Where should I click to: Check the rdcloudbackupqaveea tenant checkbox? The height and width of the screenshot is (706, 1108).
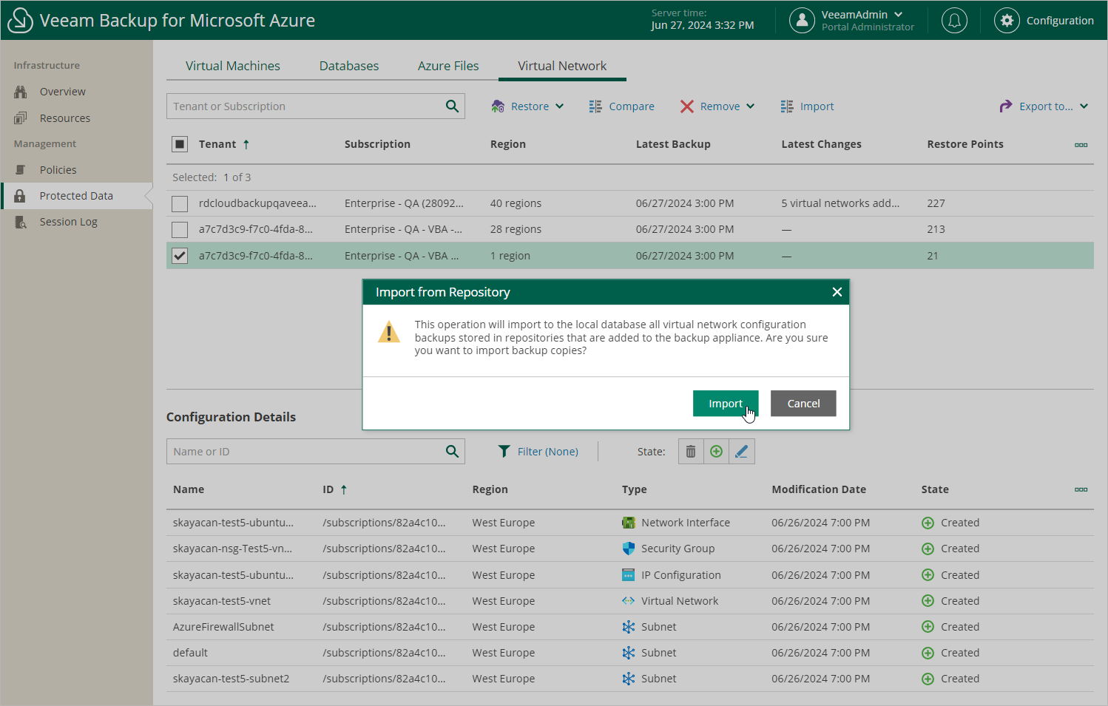(180, 204)
